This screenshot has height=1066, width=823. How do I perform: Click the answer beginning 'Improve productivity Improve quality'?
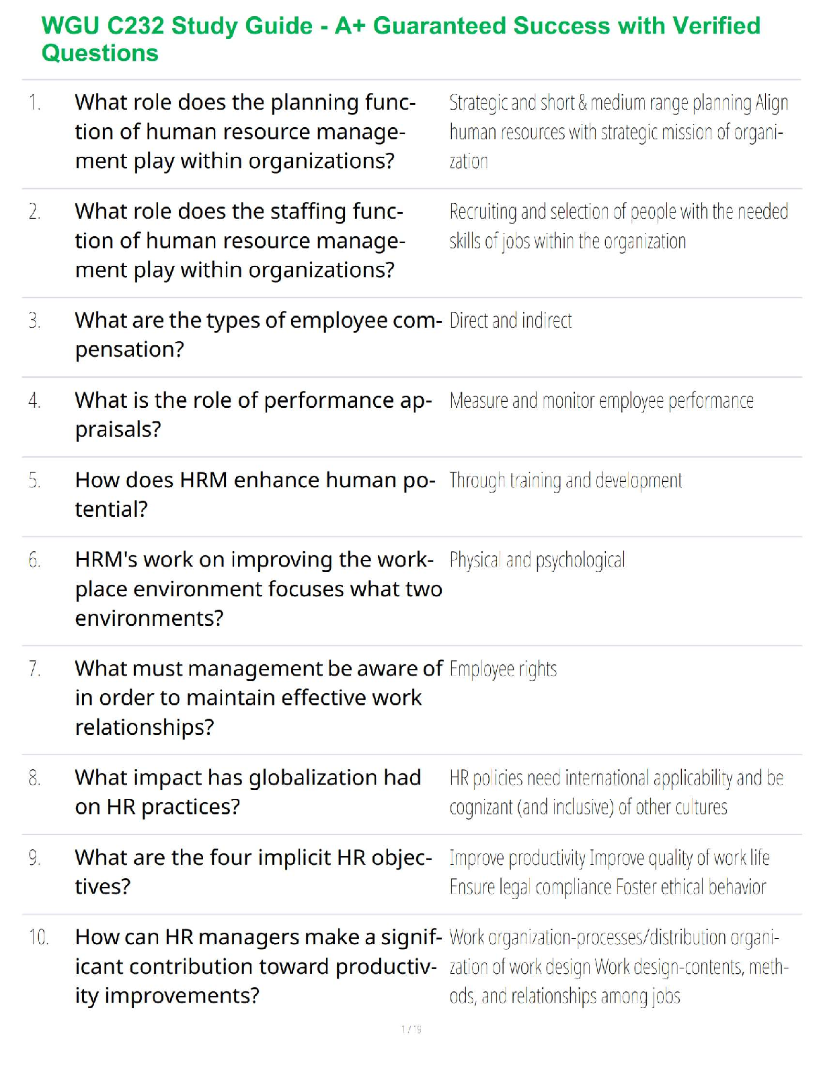pos(609,872)
